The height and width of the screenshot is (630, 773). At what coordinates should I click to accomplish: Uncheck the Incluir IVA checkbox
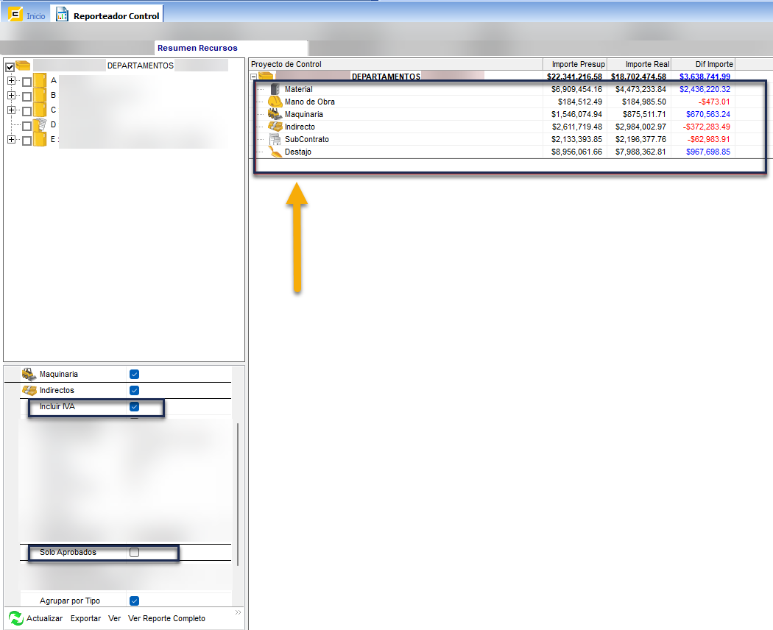pos(134,406)
